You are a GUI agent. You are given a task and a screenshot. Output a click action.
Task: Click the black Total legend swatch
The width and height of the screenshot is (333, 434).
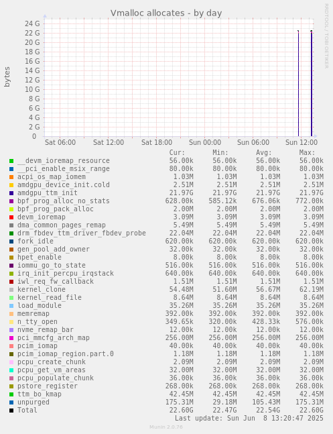point(11,411)
